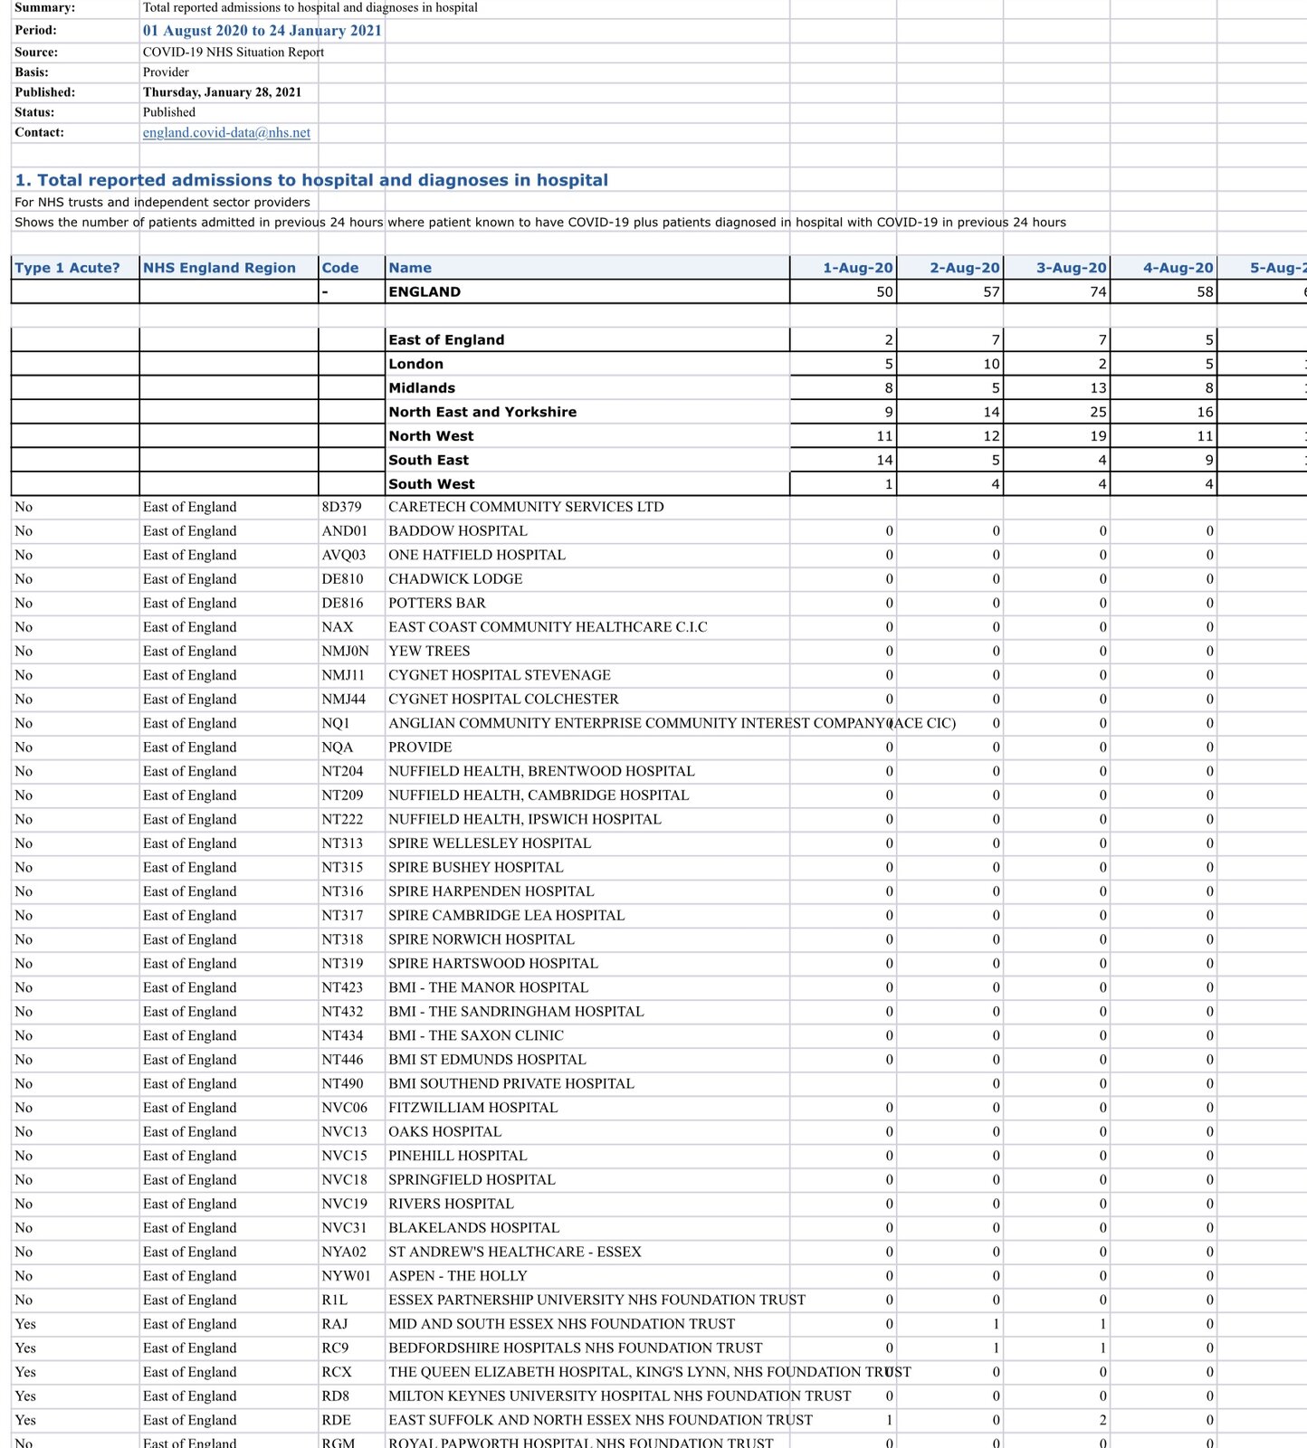The image size is (1307, 1448).
Task: Click the "NHS England Region" column header
Action: coord(219,268)
